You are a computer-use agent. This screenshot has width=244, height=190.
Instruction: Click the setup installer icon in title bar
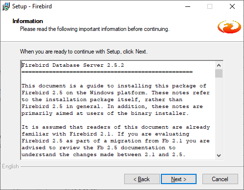pos(6,6)
